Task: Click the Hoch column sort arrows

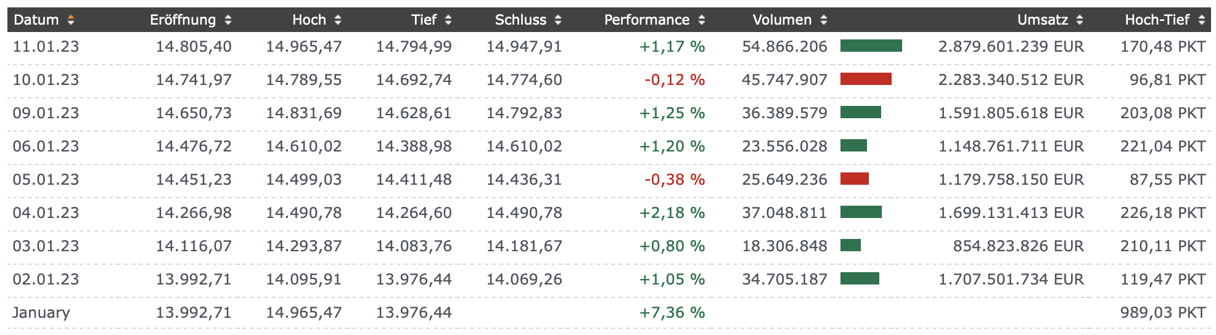Action: pos(338,20)
